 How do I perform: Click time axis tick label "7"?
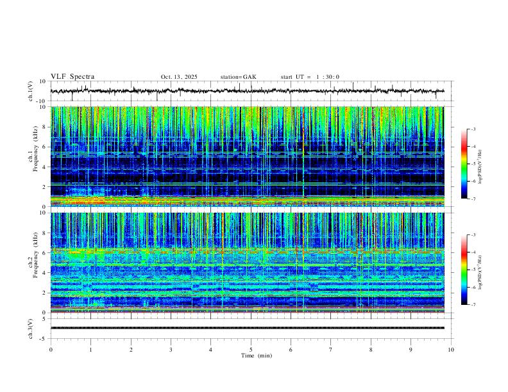(x=331, y=350)
